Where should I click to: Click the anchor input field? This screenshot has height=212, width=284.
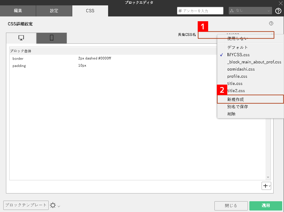pos(200,11)
